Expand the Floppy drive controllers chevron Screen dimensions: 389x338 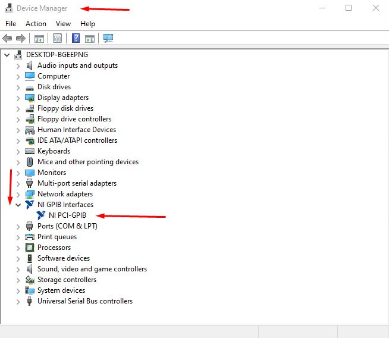18,120
